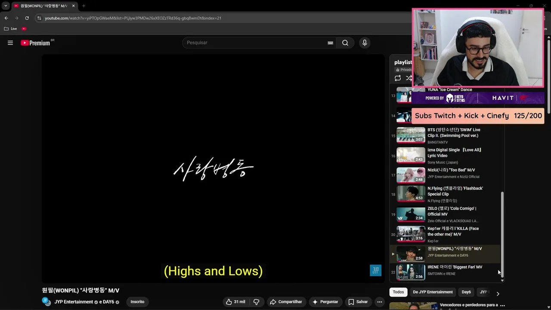The width and height of the screenshot is (551, 310).
Task: Like the video with 31 mil
Action: [235, 302]
